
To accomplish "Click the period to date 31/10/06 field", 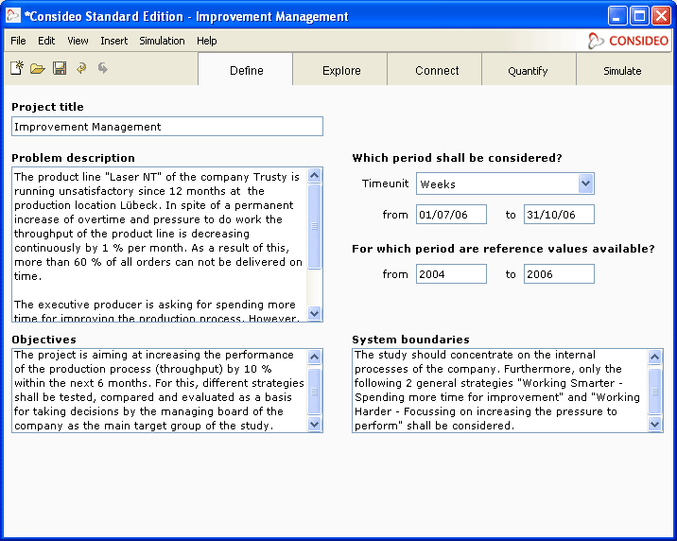I will tap(559, 215).
